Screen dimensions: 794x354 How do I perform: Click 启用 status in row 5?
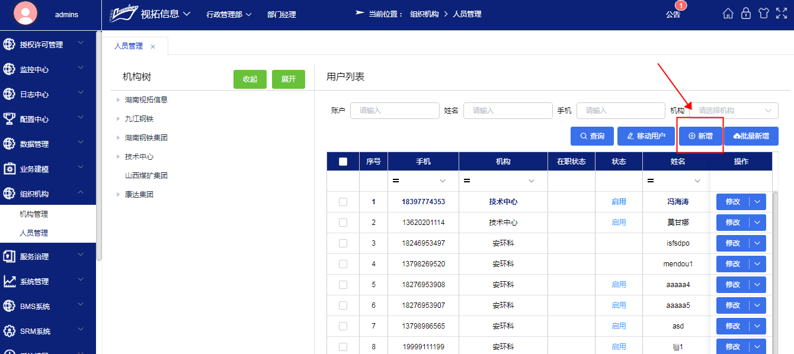pyautogui.click(x=619, y=285)
